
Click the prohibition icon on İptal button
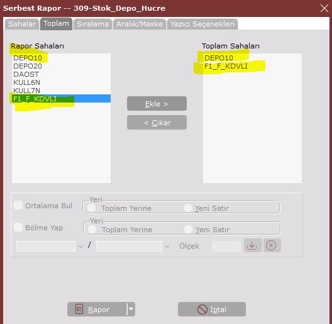click(x=202, y=310)
